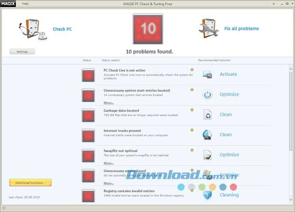The height and width of the screenshot is (212, 295).
Task: Click the info dot next to Internet tracks present
Action: tap(192, 130)
